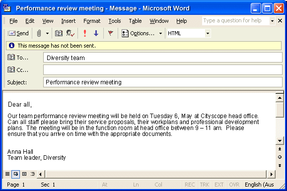Click the horizontal scrollbar track
287x191 pixels.
coord(156,174)
